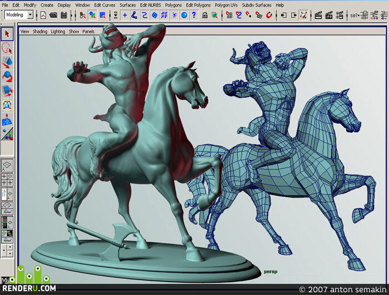Open a scene with folder icon
This screenshot has width=389, height=295.
pyautogui.click(x=53, y=16)
